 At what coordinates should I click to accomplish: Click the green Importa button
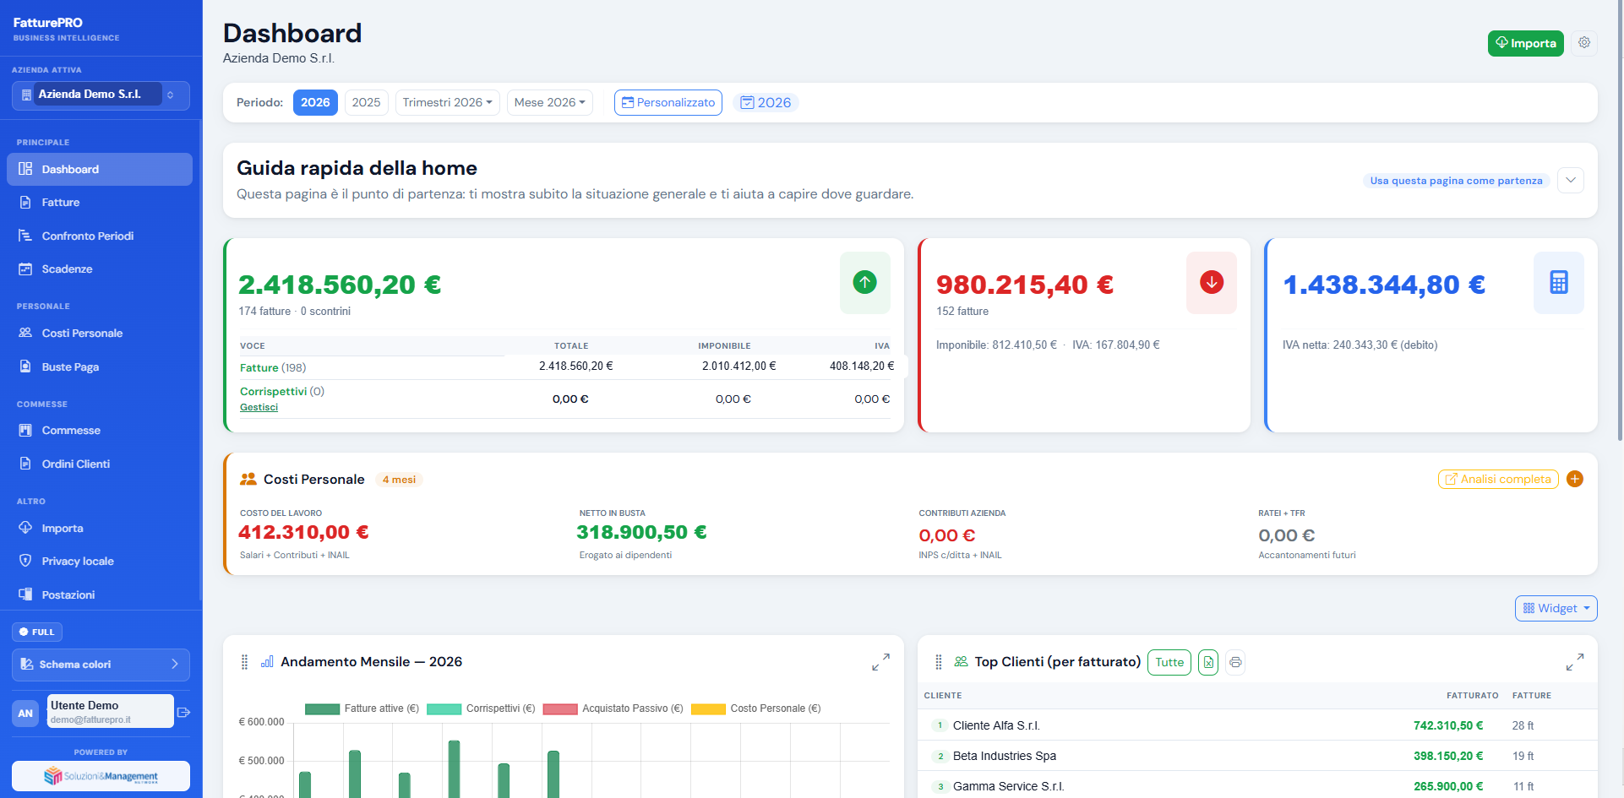[1525, 43]
